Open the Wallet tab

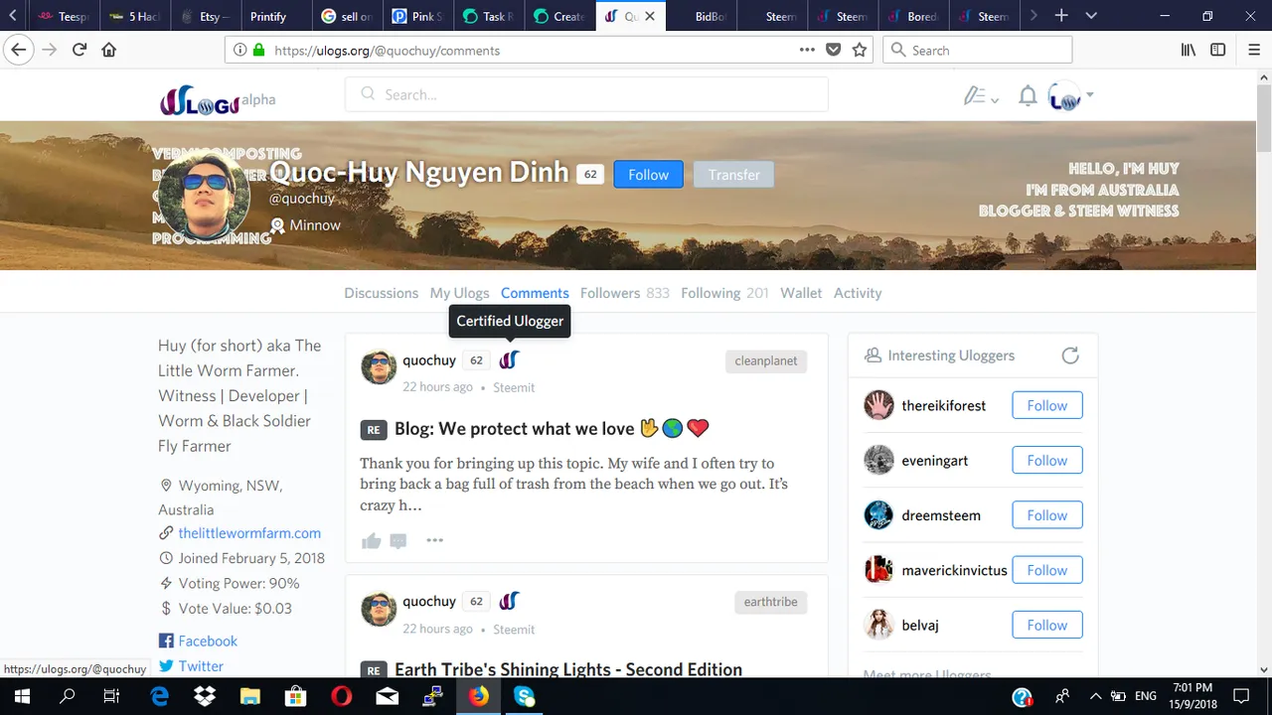[x=801, y=293]
